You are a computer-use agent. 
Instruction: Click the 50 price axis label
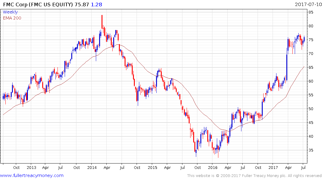tap(311, 109)
